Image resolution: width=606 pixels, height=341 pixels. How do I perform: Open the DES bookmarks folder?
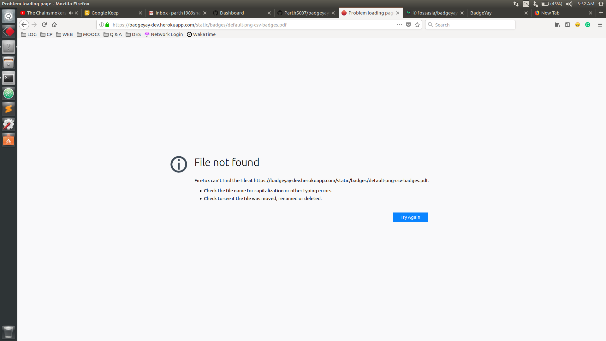pyautogui.click(x=133, y=34)
